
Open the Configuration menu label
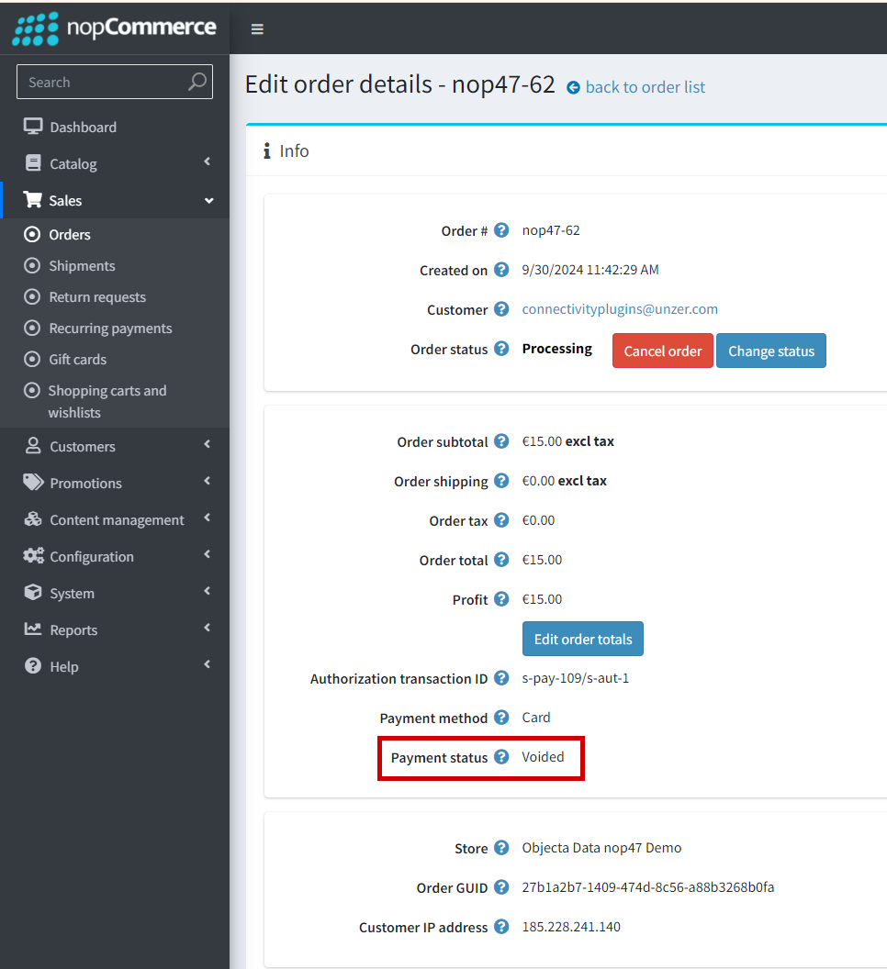point(92,557)
